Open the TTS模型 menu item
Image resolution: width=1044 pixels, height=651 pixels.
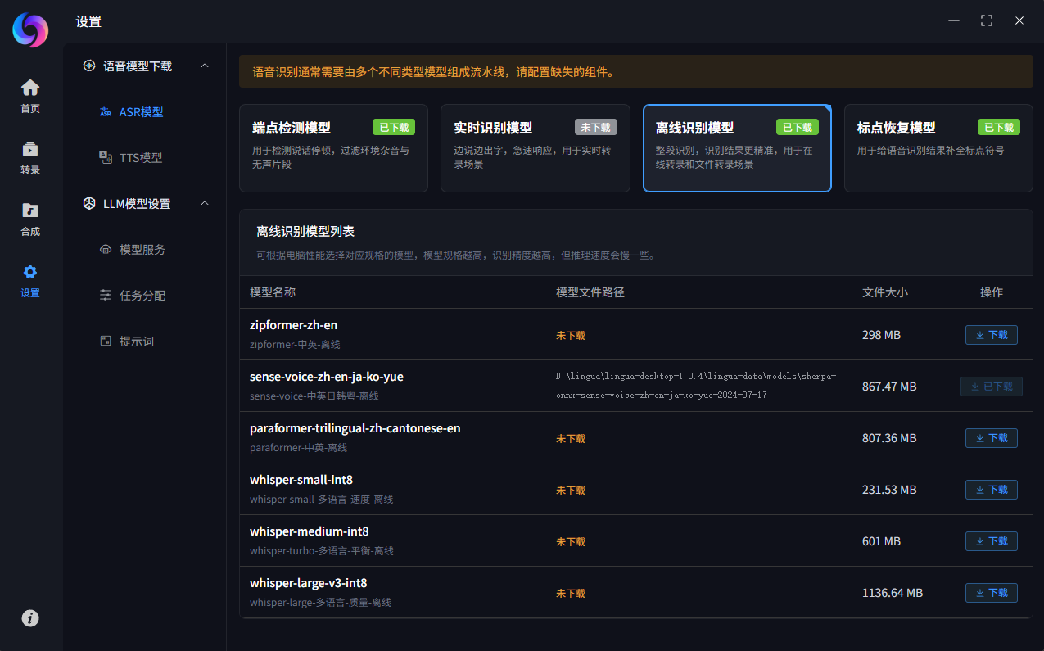click(x=145, y=158)
